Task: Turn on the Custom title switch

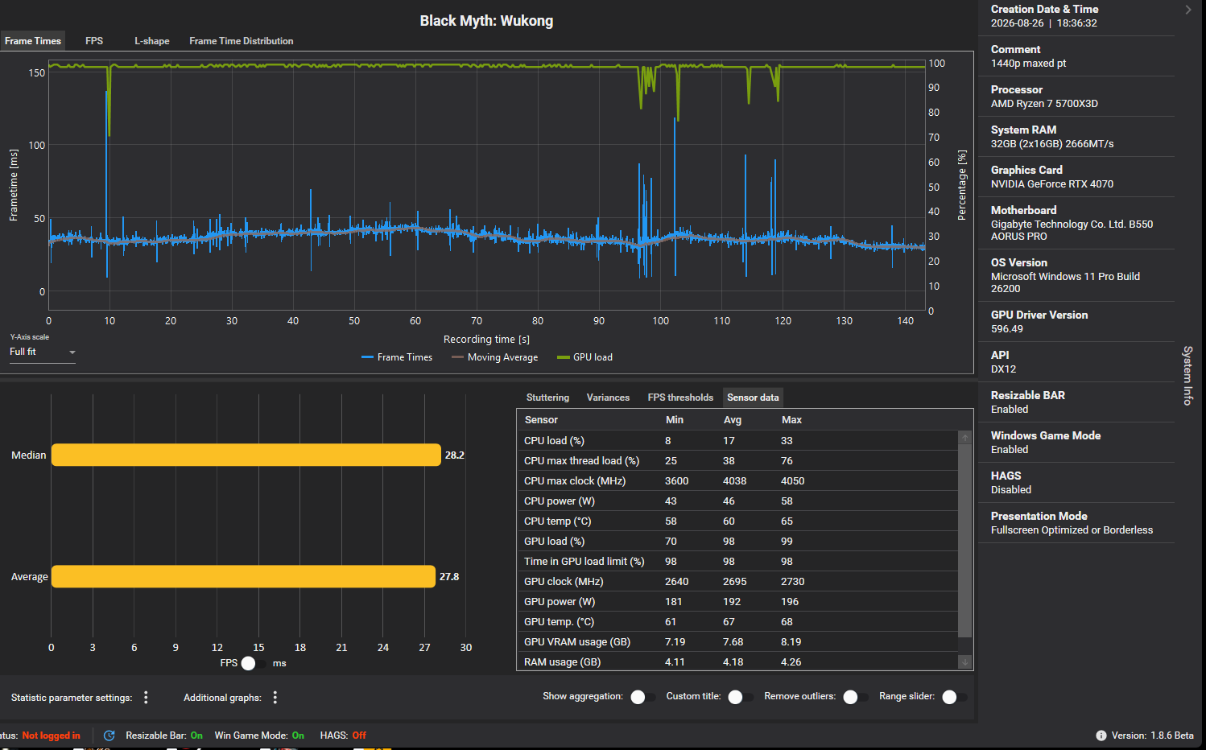Action: [741, 697]
